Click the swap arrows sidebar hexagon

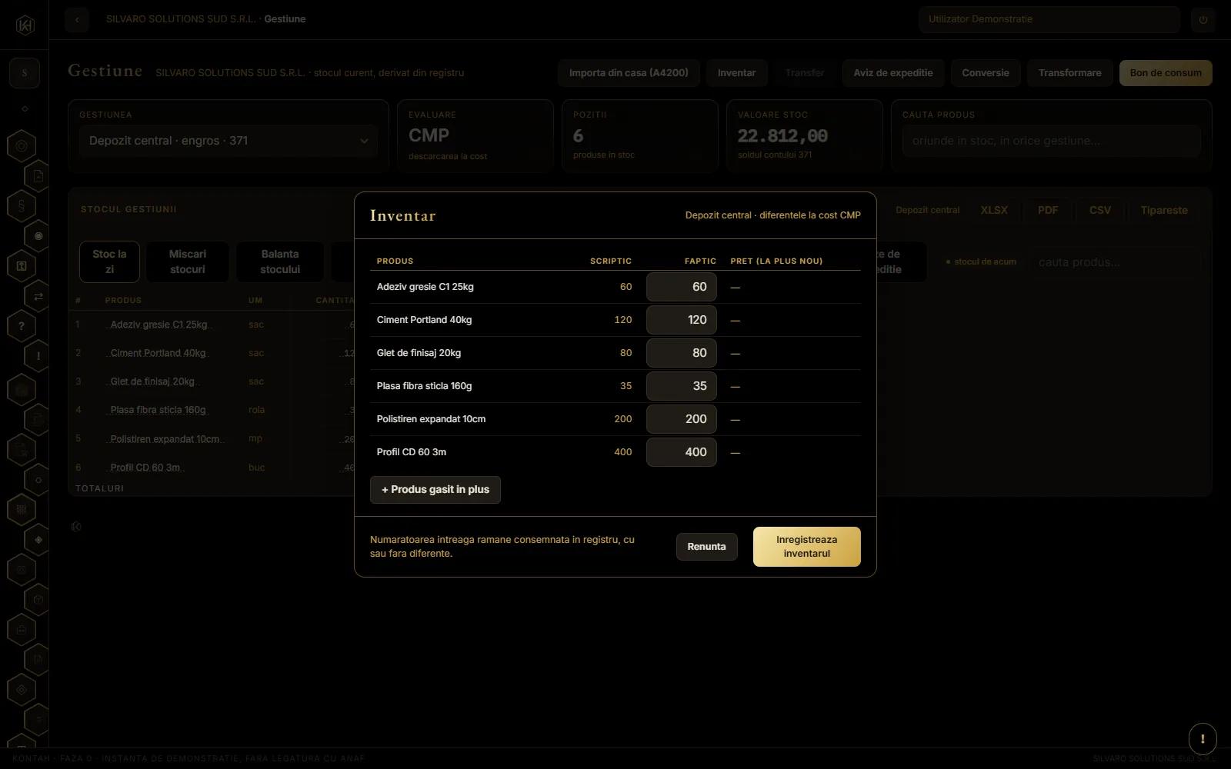38,296
